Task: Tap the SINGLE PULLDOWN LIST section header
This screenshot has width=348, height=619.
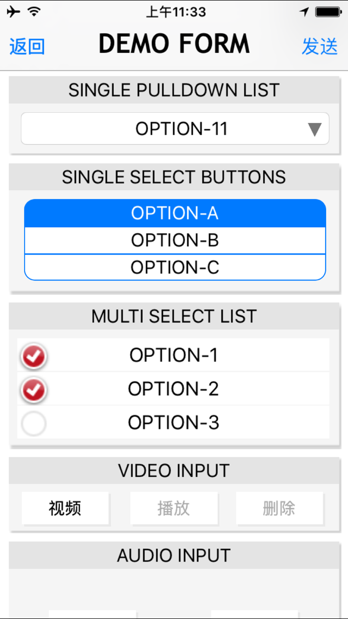Action: (x=174, y=90)
